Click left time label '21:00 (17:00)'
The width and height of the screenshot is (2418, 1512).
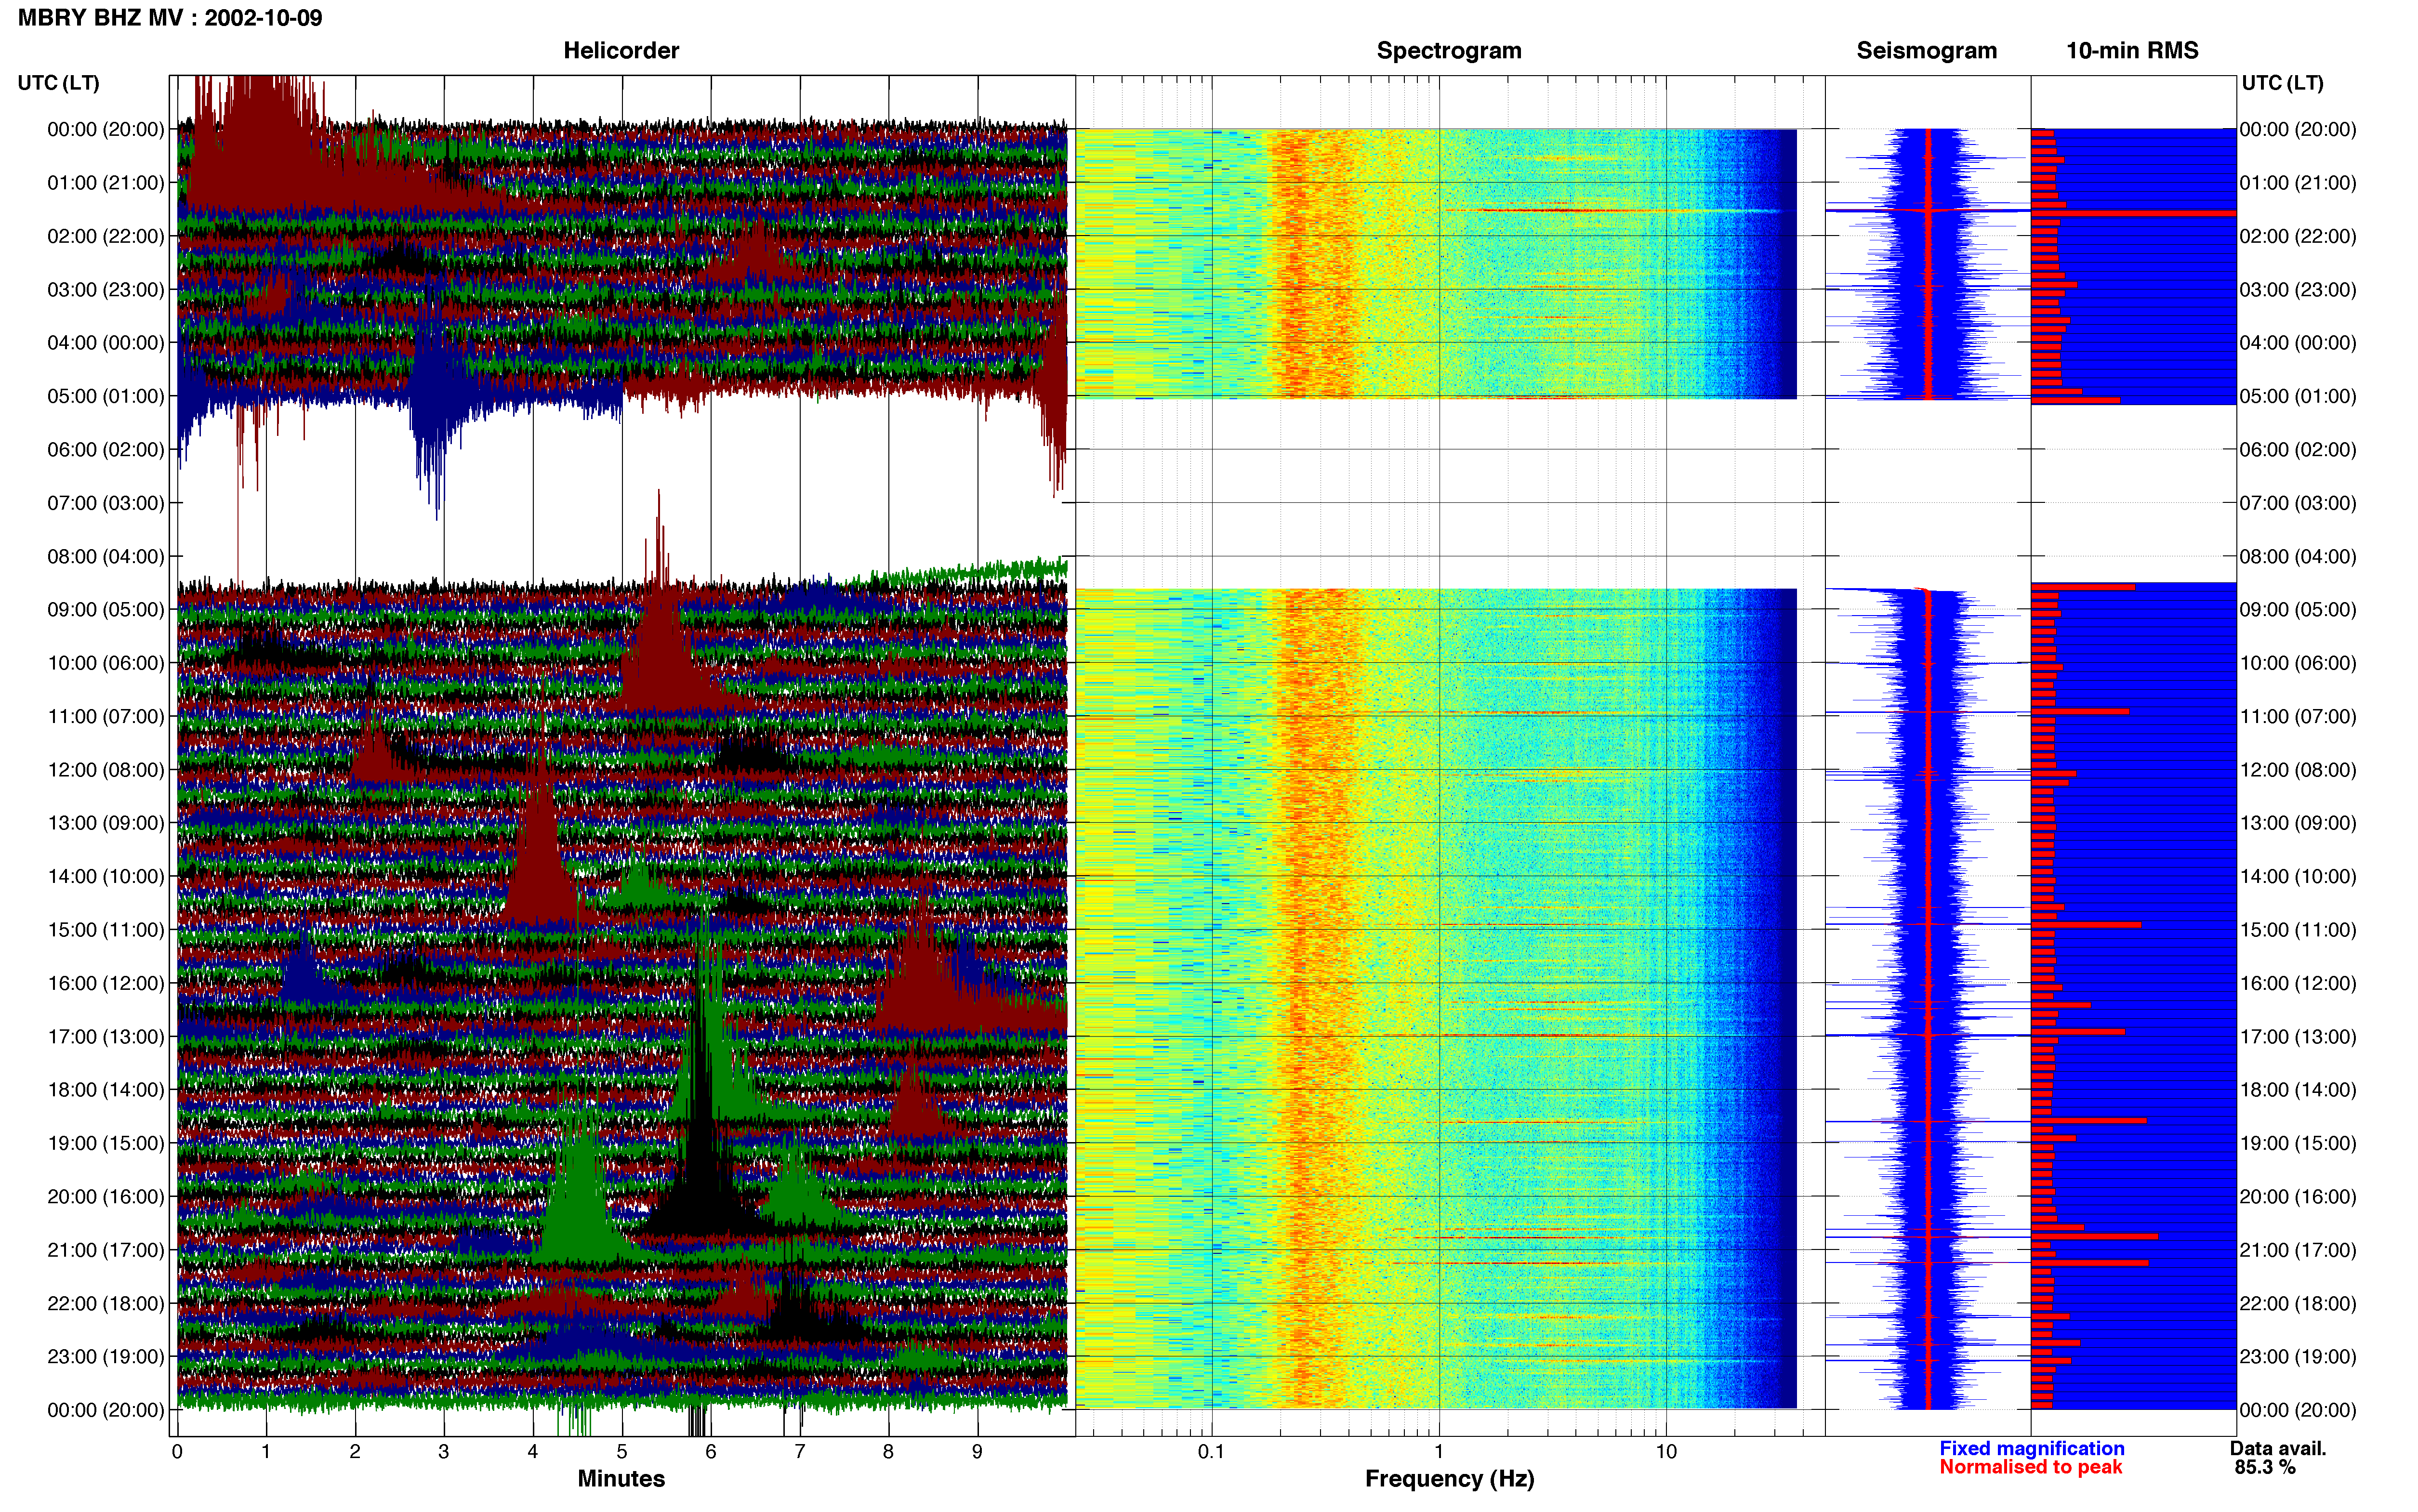click(106, 1250)
